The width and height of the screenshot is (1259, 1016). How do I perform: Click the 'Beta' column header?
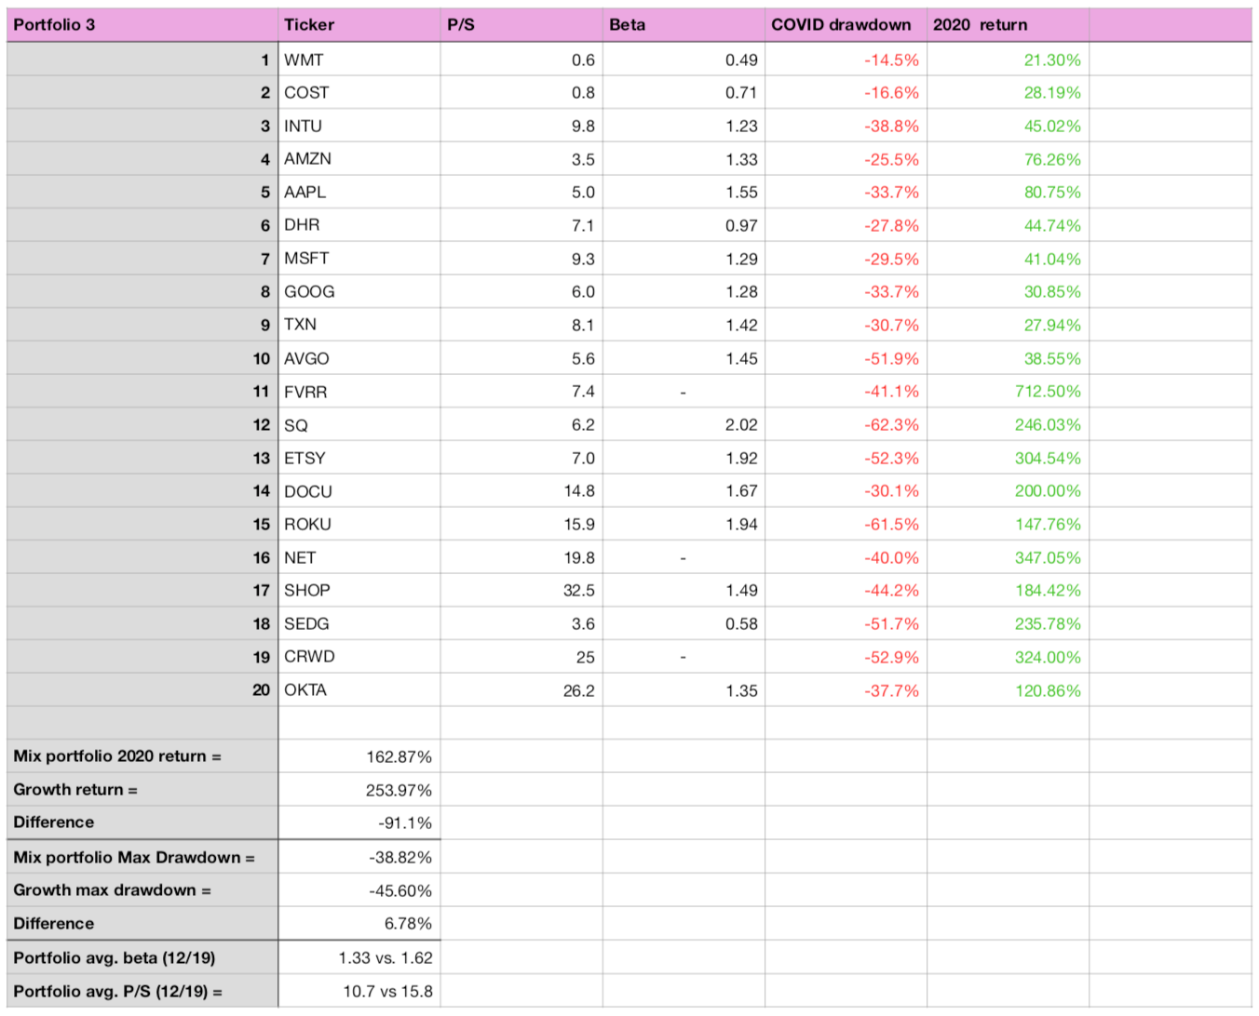683,25
